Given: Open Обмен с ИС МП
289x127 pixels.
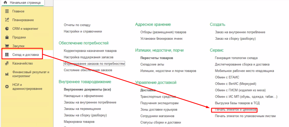Looking at the screenshot, I should 246,97.
